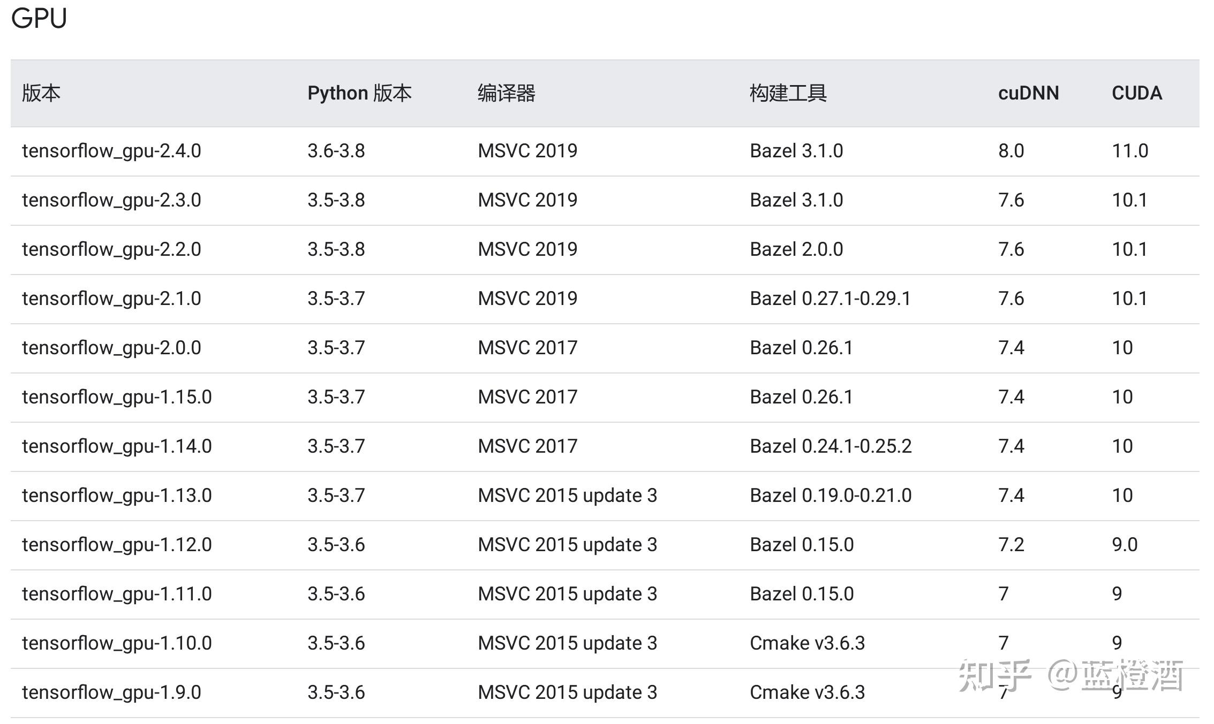This screenshot has width=1214, height=724.
Task: Click MSVC 2017 in the 1.14.0 row
Action: pos(527,446)
